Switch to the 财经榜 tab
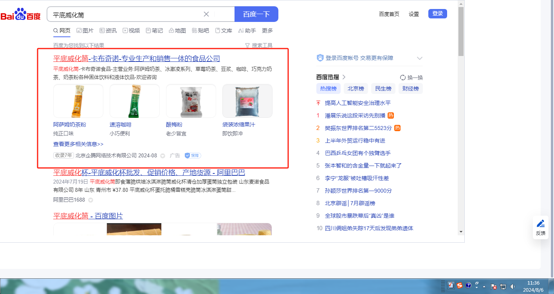Viewport: 554px width, 294px height. tap(411, 88)
